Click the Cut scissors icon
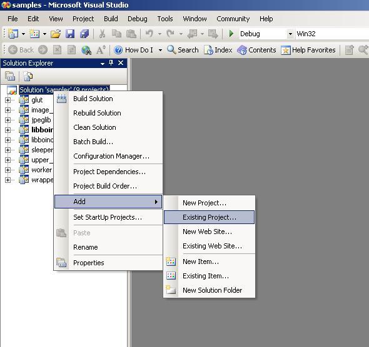This screenshot has height=347, width=369. click(102, 34)
